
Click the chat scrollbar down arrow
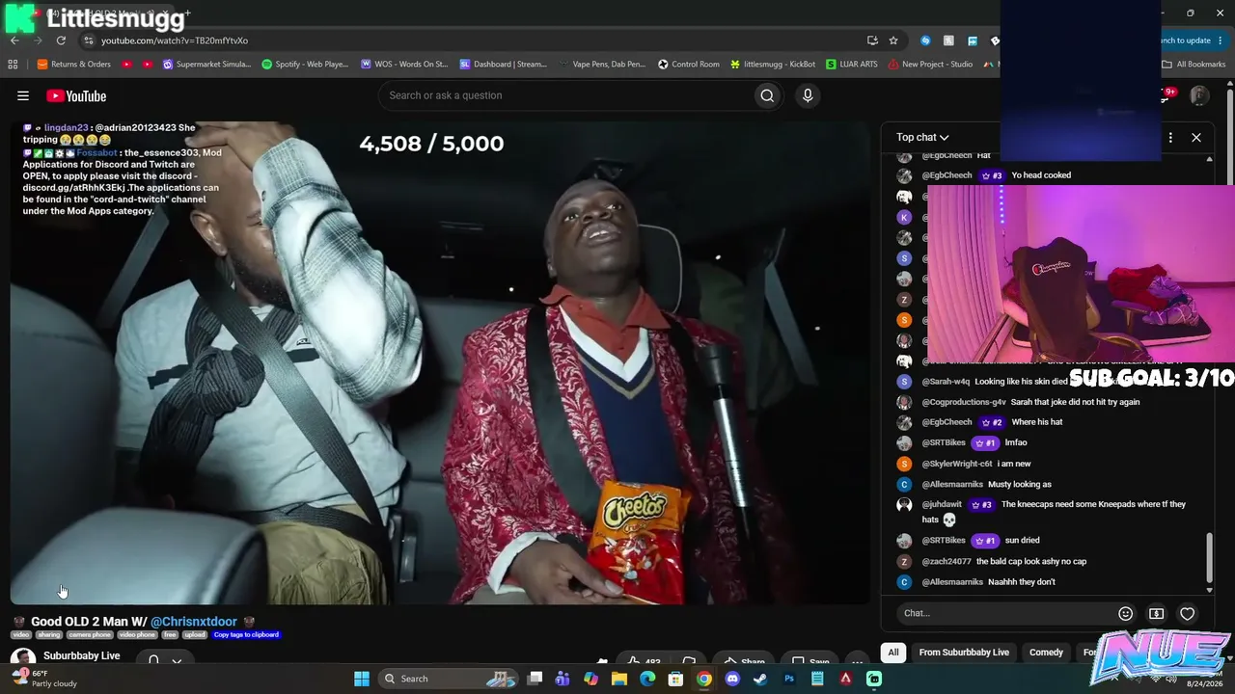[x=1210, y=590]
